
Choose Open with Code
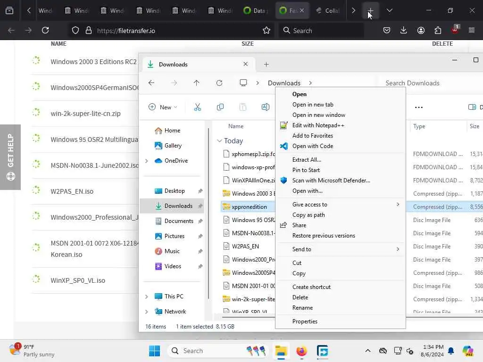point(340,146)
